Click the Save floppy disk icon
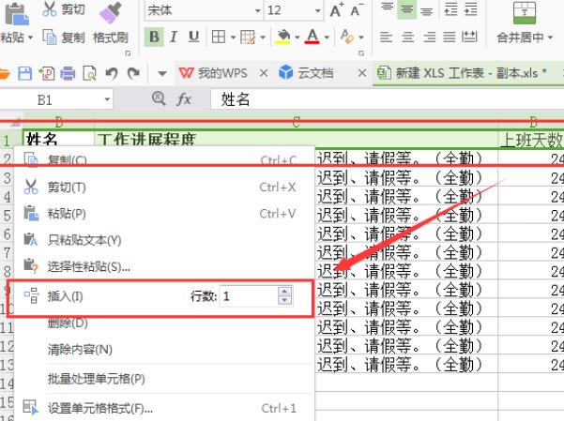The width and height of the screenshot is (564, 421). tap(24, 73)
